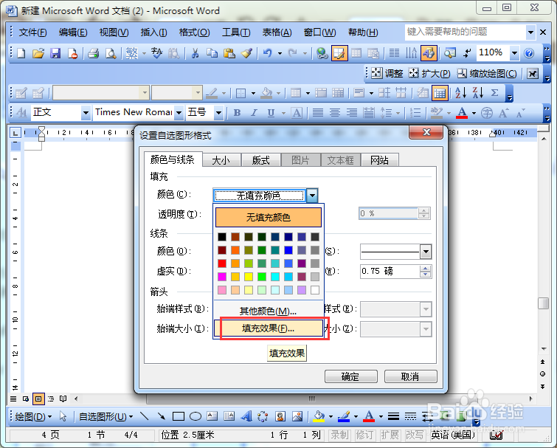The image size is (557, 448).
Task: Toggle Underline formatting button
Action: pos(271,113)
